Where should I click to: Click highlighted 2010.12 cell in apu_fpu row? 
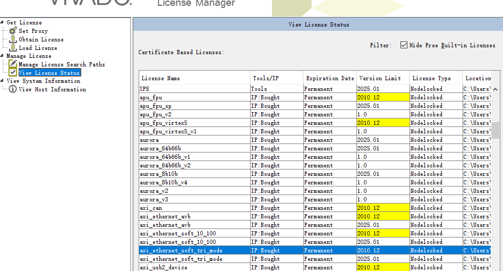click(x=383, y=97)
